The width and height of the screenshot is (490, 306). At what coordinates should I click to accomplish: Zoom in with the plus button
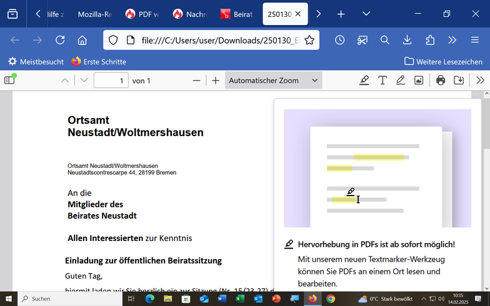coord(216,80)
